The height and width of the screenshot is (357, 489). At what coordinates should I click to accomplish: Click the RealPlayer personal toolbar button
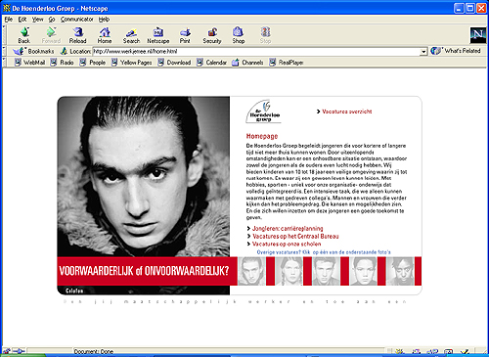[287, 63]
